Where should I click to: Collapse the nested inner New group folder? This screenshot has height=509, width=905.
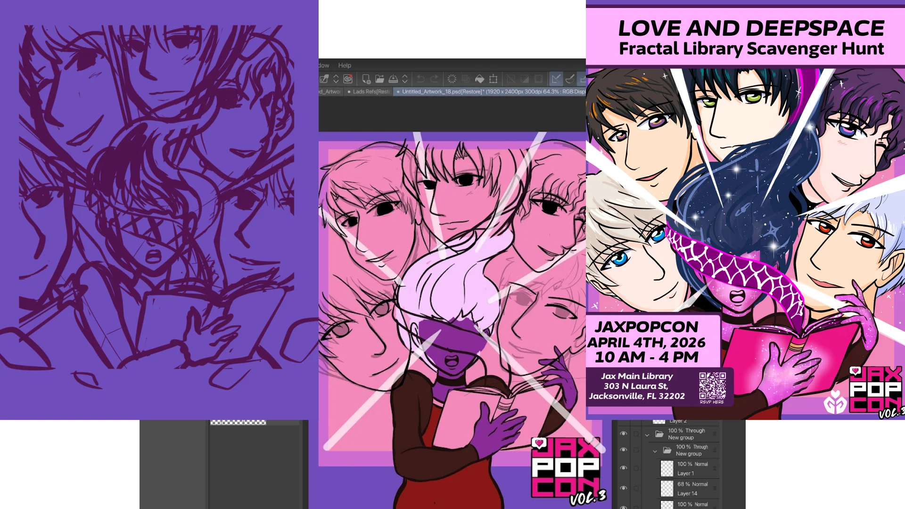point(655,451)
